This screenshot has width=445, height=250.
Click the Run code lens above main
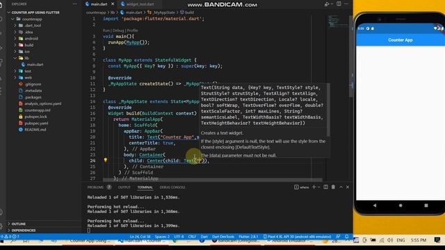[x=106, y=31]
